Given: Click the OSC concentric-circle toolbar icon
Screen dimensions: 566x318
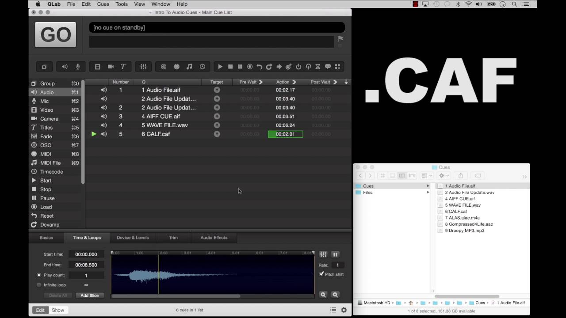Looking at the screenshot, I should coord(164,67).
